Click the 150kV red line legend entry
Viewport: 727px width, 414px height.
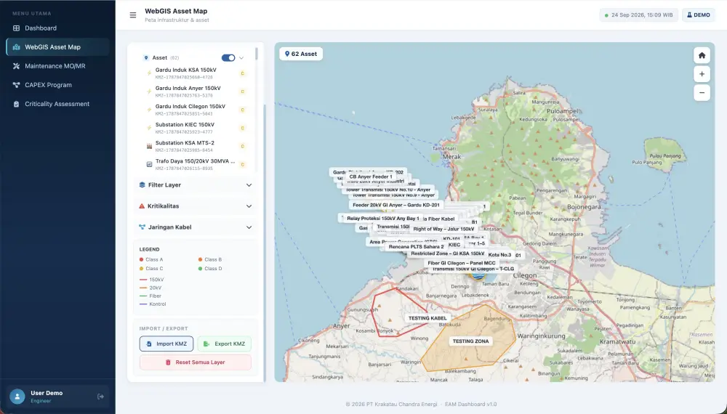click(152, 280)
